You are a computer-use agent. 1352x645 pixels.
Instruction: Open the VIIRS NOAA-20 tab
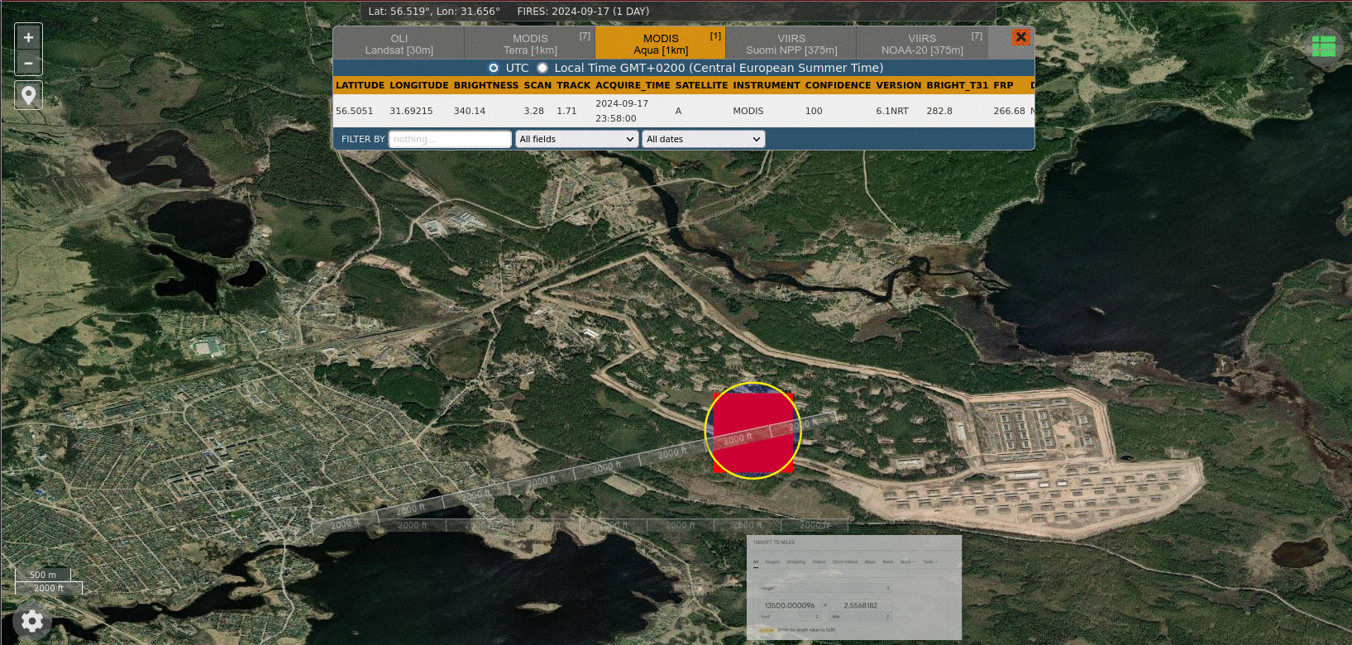point(922,44)
